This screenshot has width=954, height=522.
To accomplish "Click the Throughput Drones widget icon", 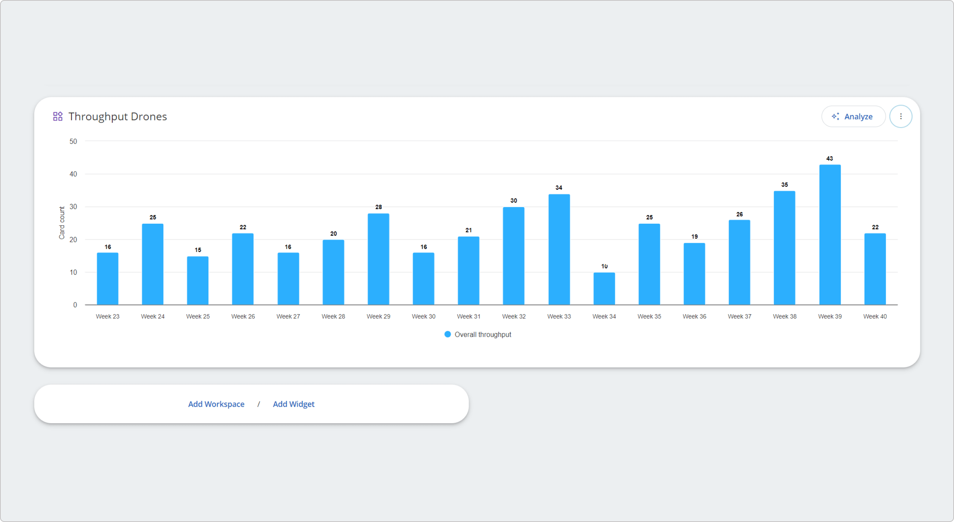I will click(x=58, y=116).
